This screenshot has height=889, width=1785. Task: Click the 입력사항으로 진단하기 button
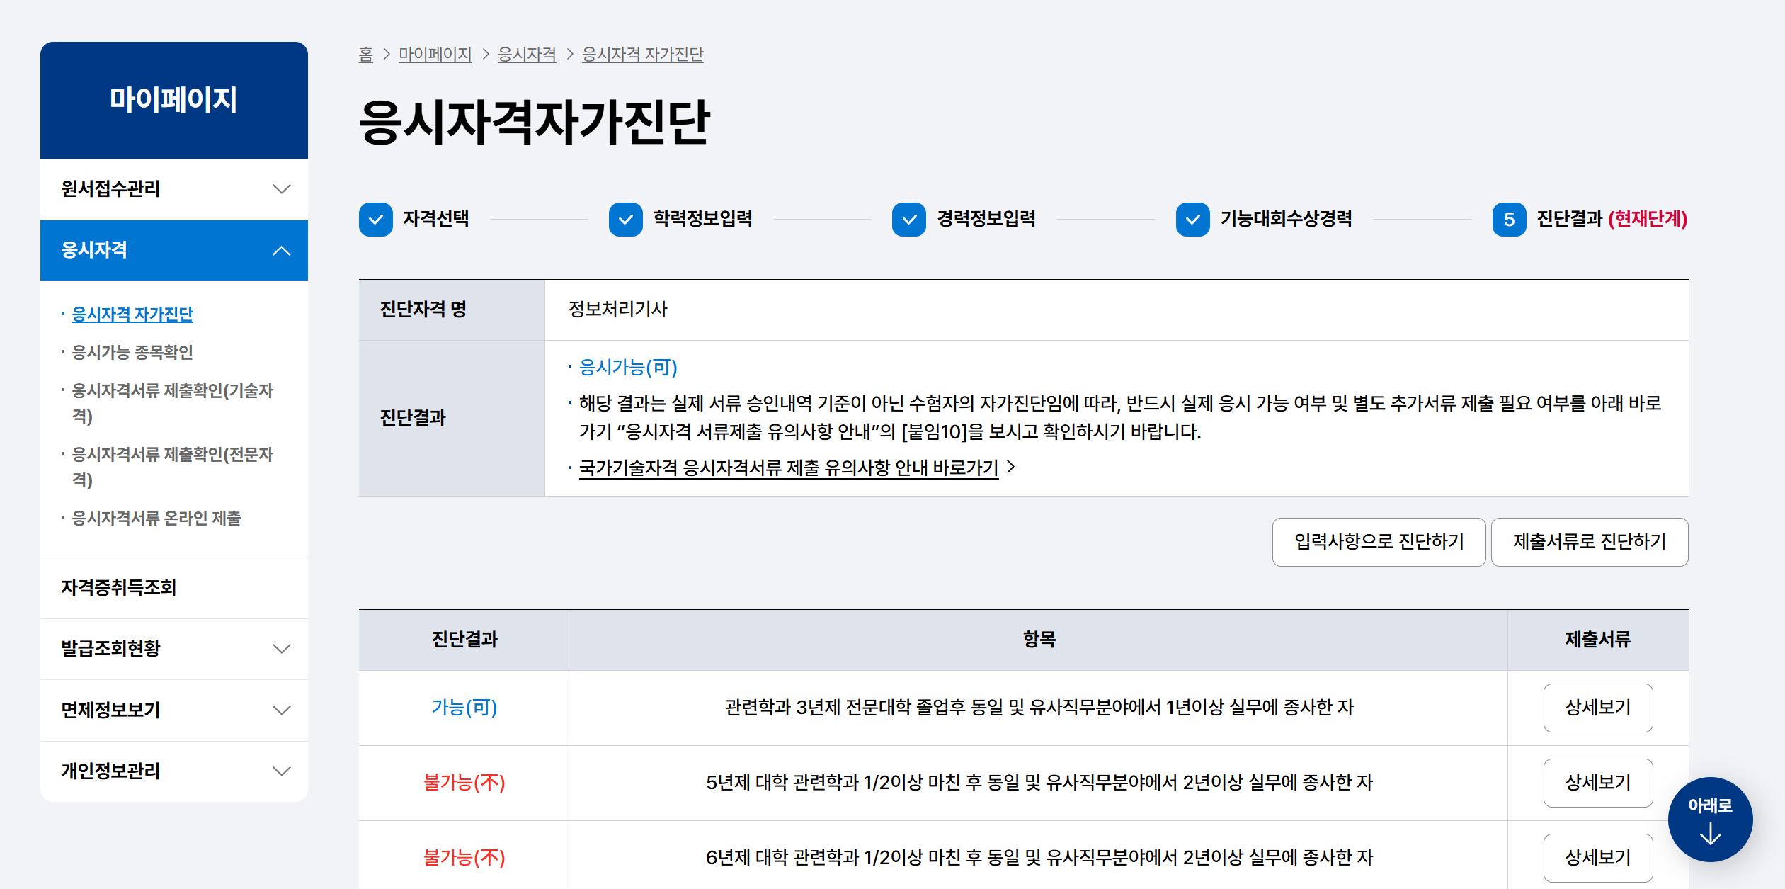click(x=1378, y=542)
